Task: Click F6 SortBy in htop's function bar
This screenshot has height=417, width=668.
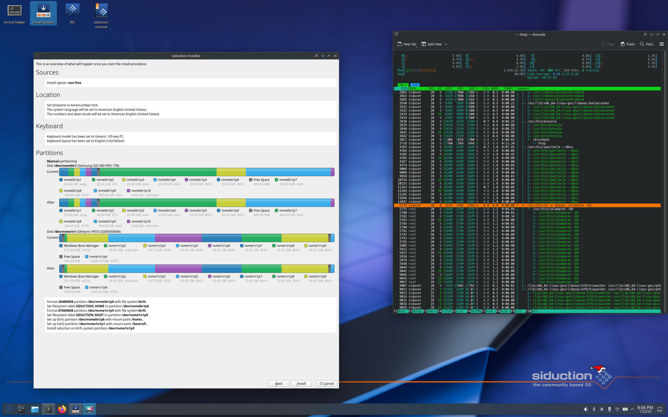Action: 474,311
